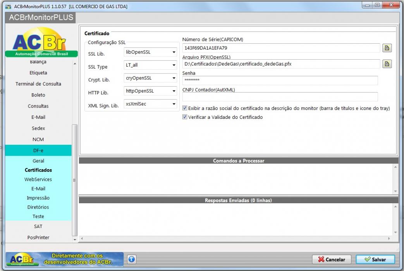Image resolution: width=404 pixels, height=271 pixels.
Task: Open the XML Sign. Lib. dropdown
Action: (150, 104)
